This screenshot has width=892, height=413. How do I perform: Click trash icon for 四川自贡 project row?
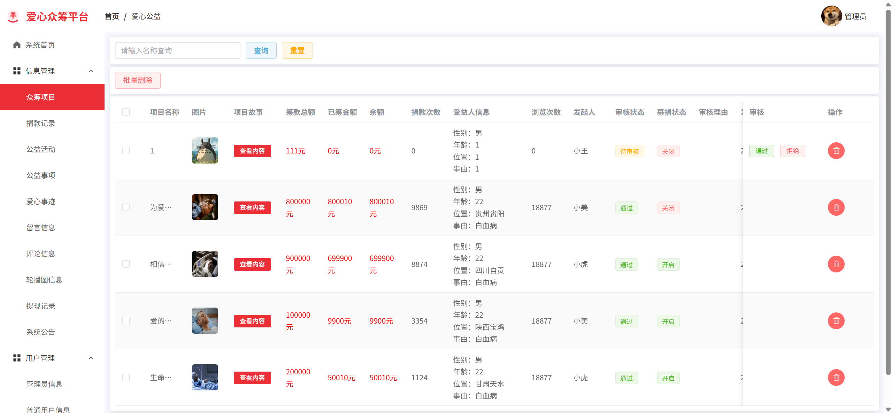836,264
